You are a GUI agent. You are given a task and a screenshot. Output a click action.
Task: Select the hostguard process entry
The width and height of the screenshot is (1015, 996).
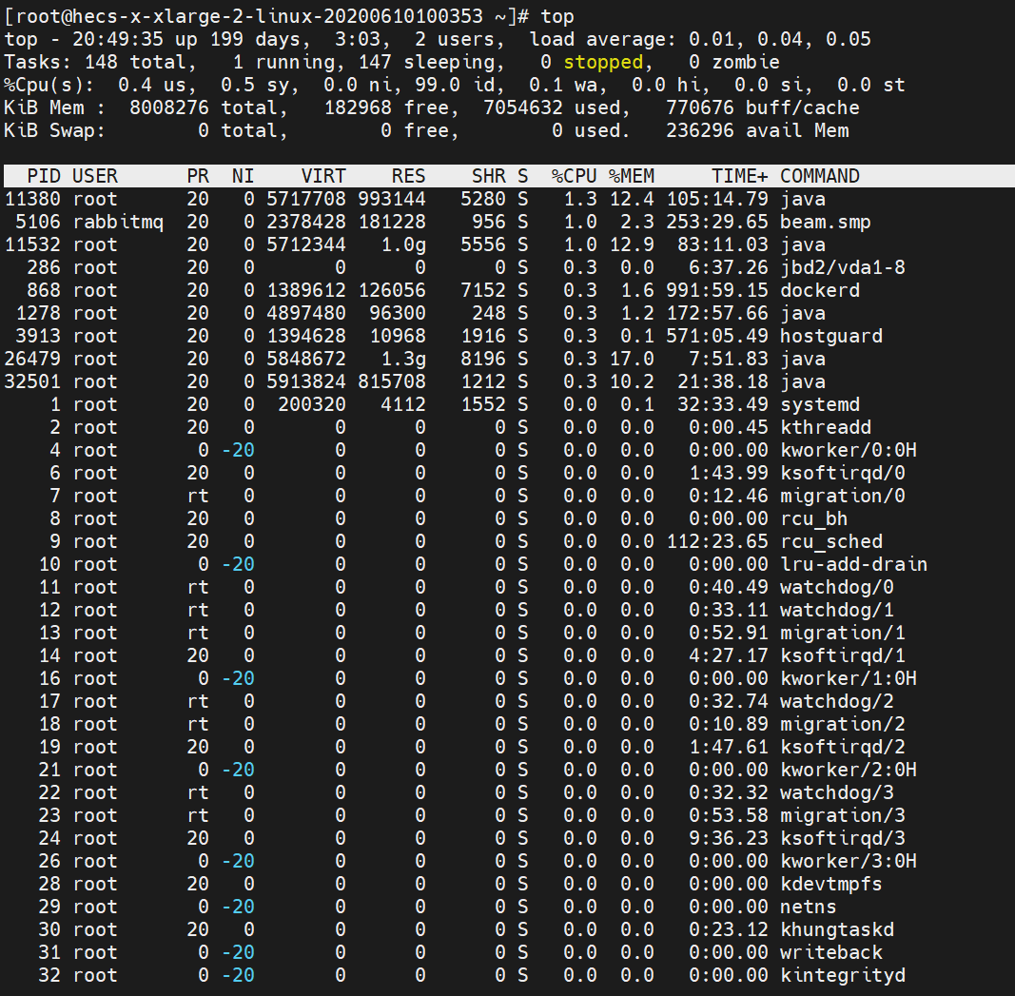[x=831, y=336]
